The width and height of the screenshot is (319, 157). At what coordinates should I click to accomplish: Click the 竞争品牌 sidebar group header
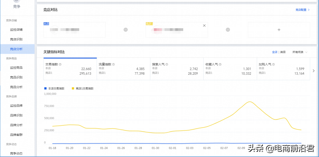point(11,97)
